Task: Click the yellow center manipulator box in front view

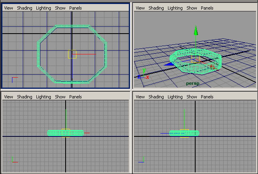Action: [x=66, y=133]
